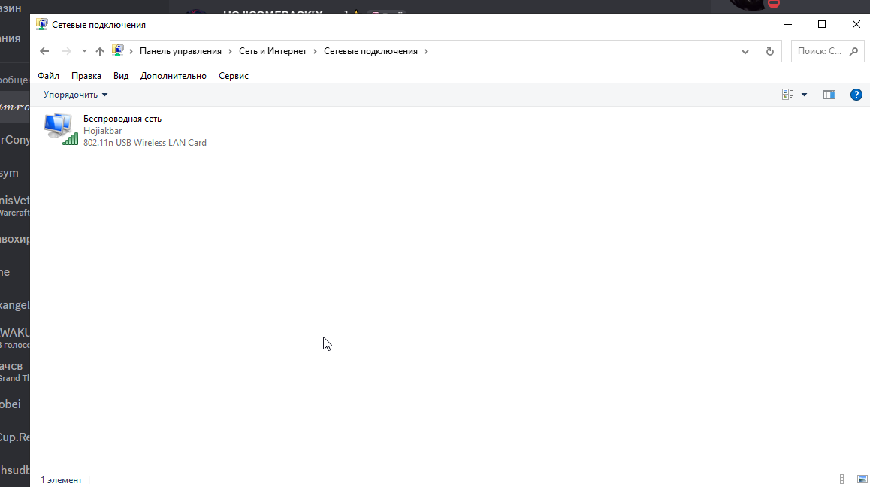
Task: Change view layout icon
Action: coord(788,95)
